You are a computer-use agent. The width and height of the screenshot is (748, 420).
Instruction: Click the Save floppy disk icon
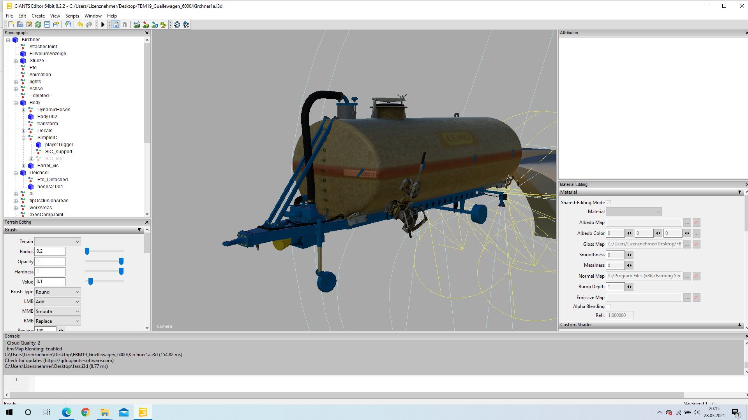47,24
